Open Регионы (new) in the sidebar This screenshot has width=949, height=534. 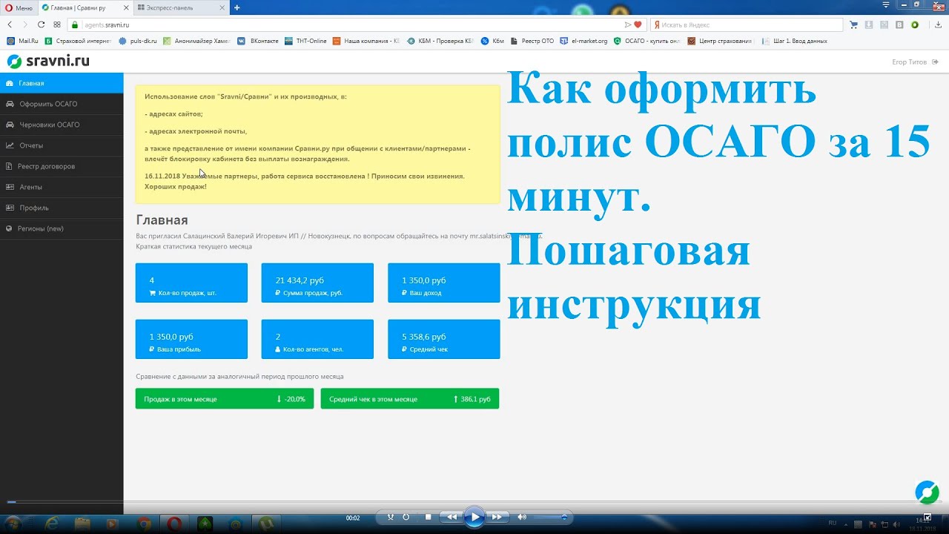click(x=62, y=228)
